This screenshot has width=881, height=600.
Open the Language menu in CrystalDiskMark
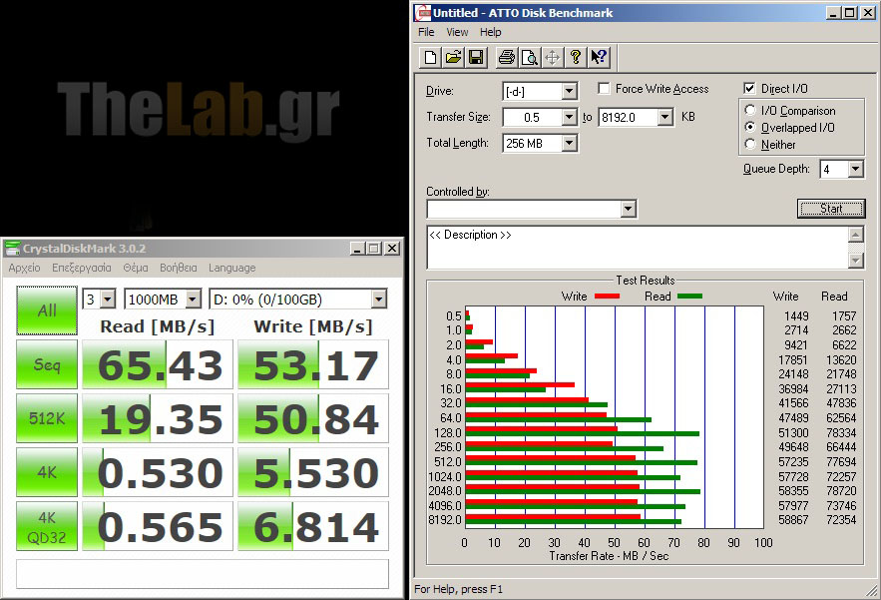tap(232, 268)
